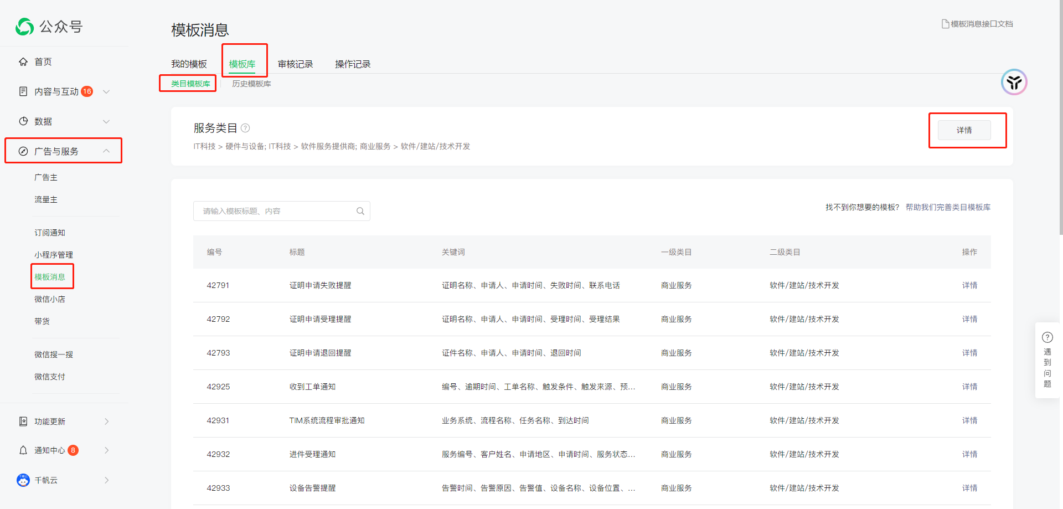
Task: Open 详情 for template 42933
Action: [x=970, y=488]
